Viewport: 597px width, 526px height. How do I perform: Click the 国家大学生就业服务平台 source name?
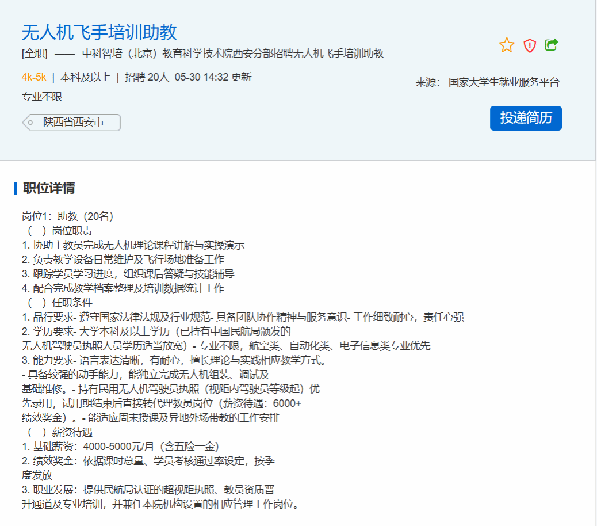pos(504,82)
